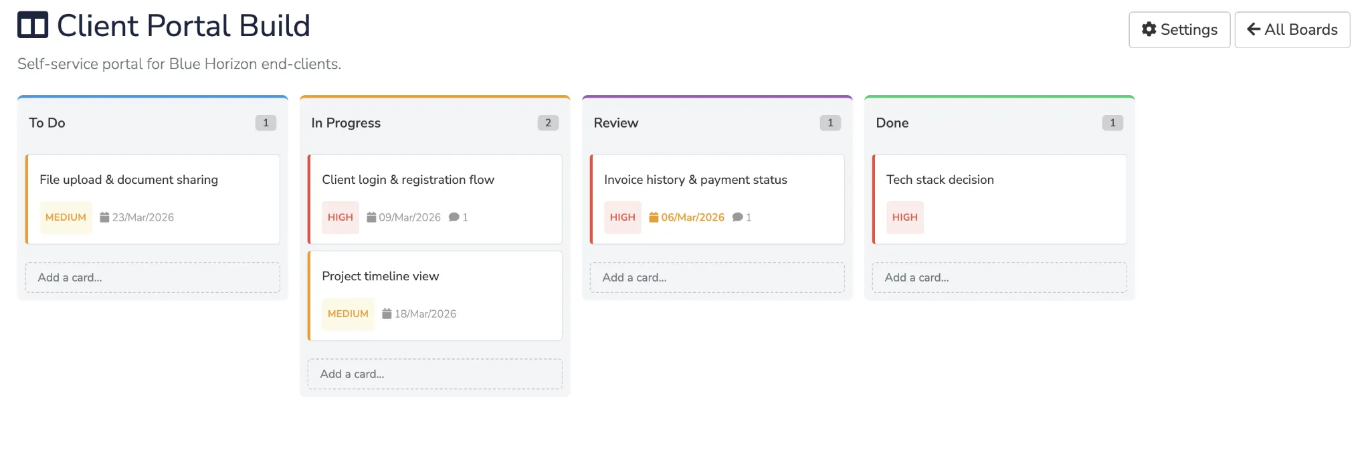Click the back arrow icon in All Boards
Screen dimensions: 1370x470
click(x=1254, y=29)
